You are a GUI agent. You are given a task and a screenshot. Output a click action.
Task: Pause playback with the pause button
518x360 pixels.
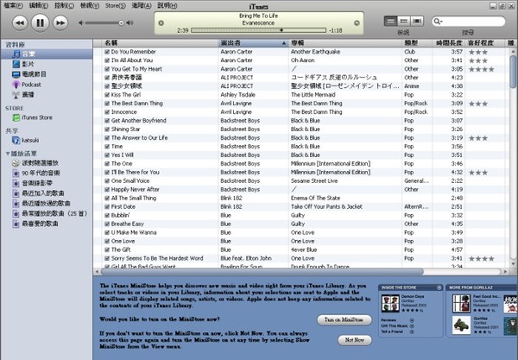coord(40,22)
